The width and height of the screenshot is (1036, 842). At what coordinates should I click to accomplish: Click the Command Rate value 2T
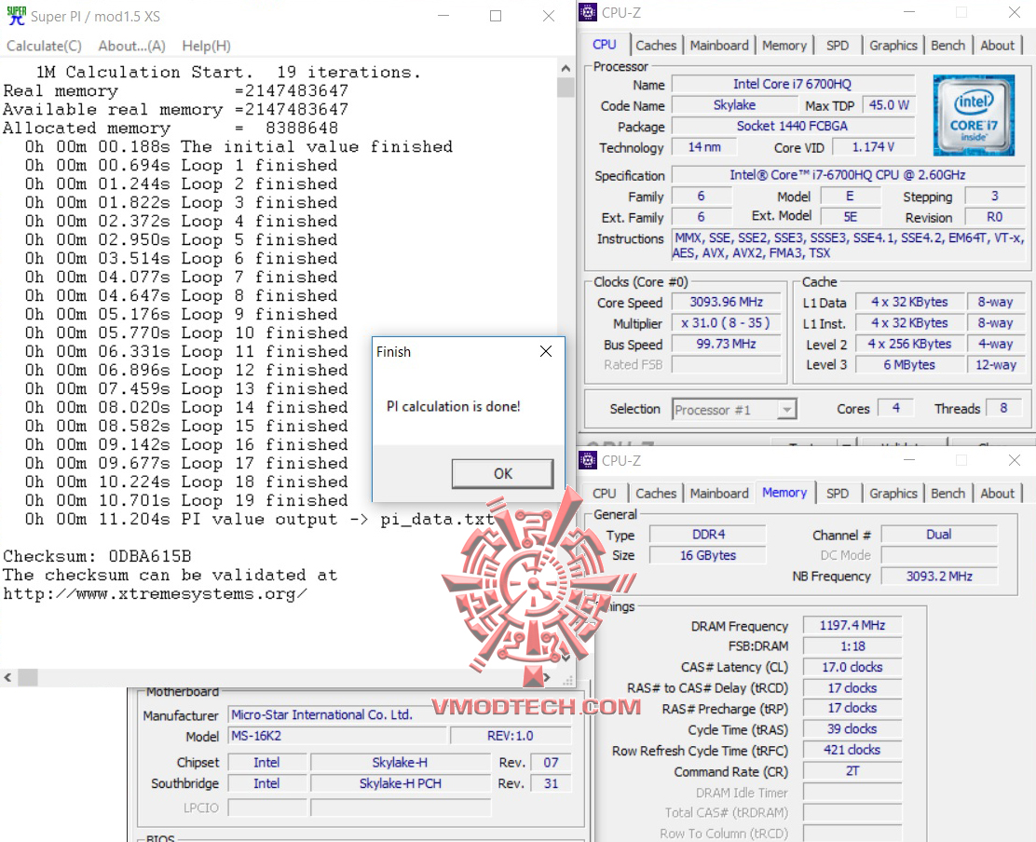(852, 771)
